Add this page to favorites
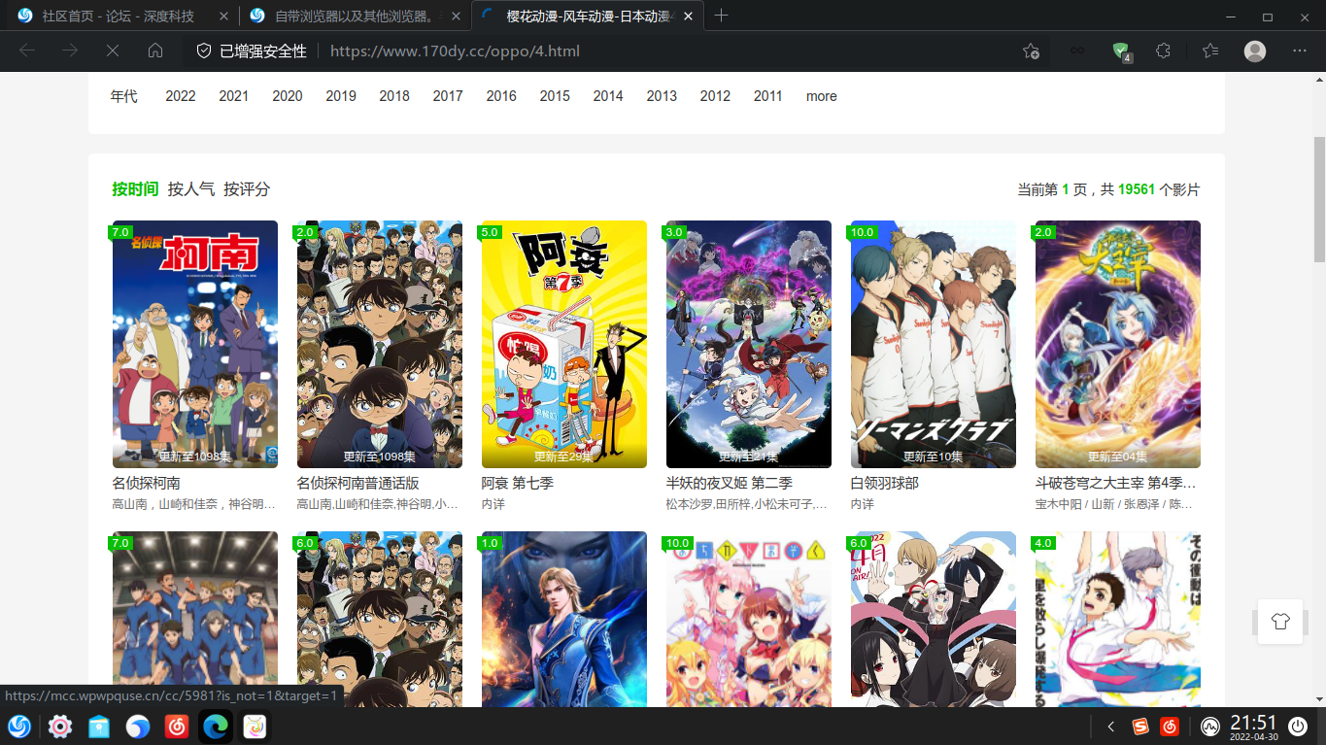 (1031, 51)
